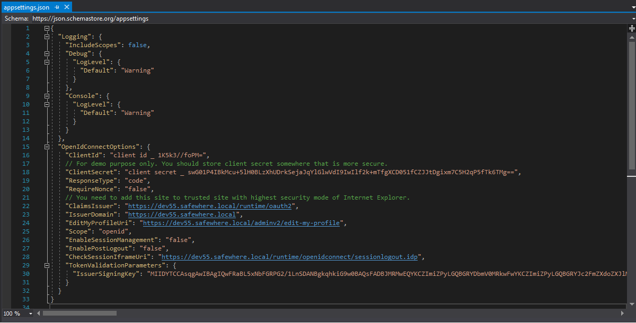Screen dimensions: 636x323
Task: Click the false value on line 3
Action: [x=138, y=45]
